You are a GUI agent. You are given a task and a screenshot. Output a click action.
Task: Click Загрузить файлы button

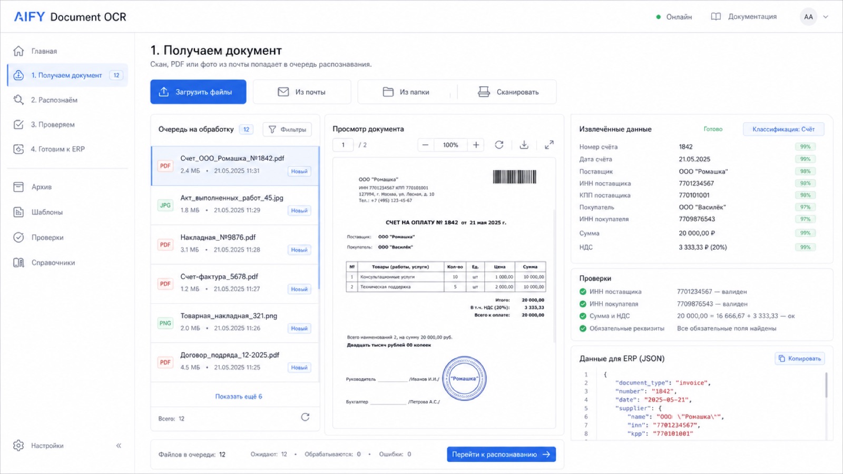198,92
